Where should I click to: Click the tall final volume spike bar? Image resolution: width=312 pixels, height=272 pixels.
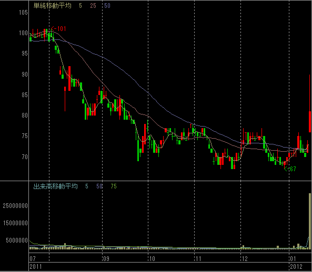pyautogui.click(x=310, y=221)
